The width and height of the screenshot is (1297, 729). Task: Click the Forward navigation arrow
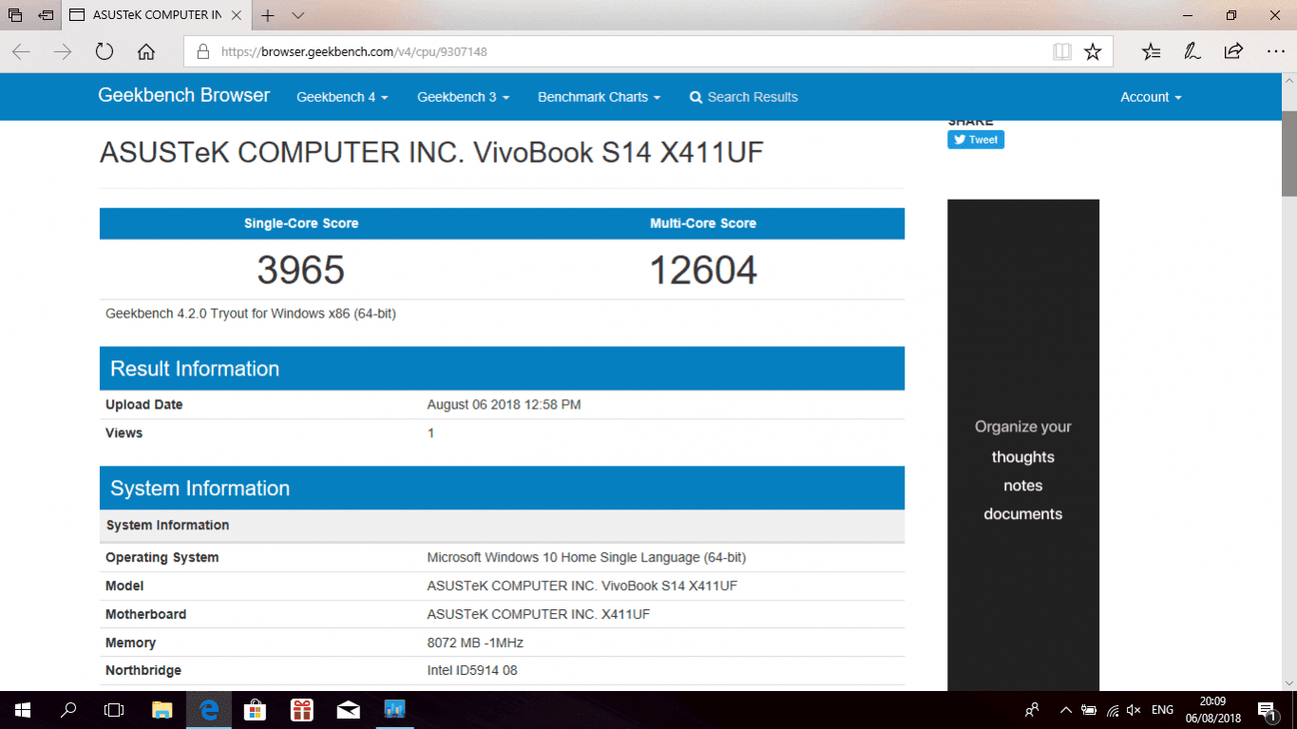click(x=63, y=52)
